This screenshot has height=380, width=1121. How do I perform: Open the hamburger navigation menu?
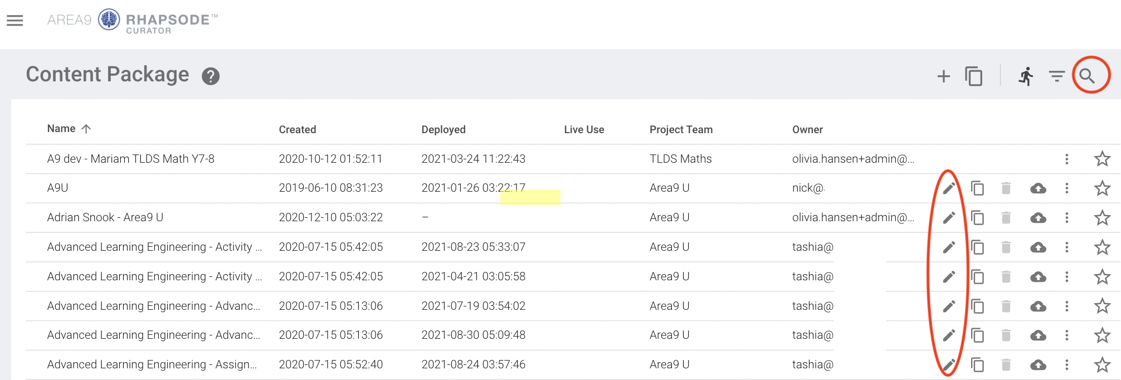[x=15, y=21]
